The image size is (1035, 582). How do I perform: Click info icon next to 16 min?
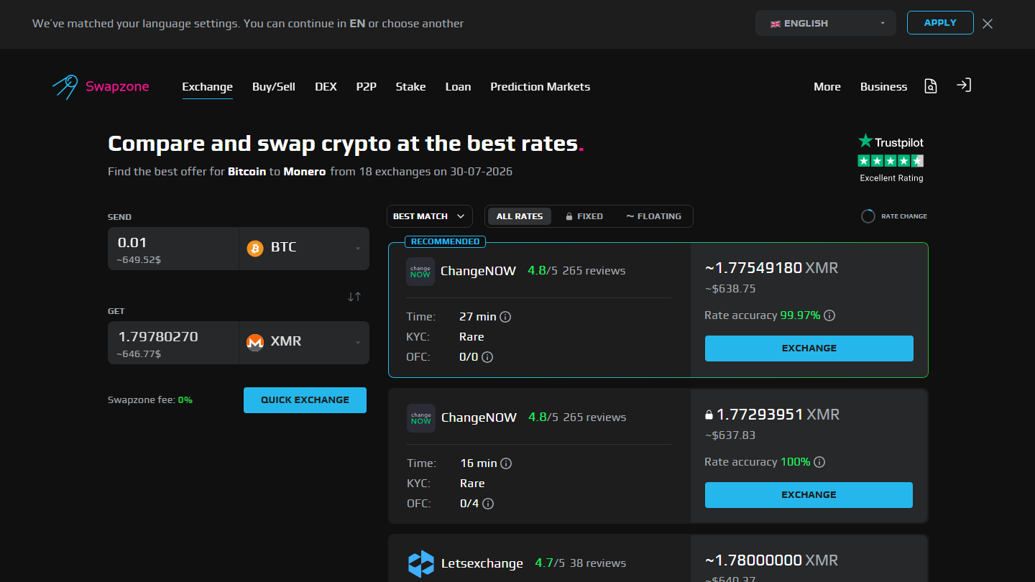point(506,463)
